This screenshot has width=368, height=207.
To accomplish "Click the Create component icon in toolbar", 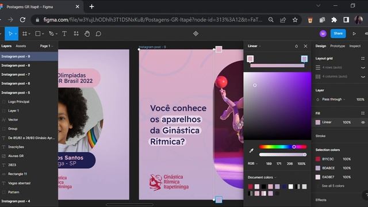I will 195,34.
